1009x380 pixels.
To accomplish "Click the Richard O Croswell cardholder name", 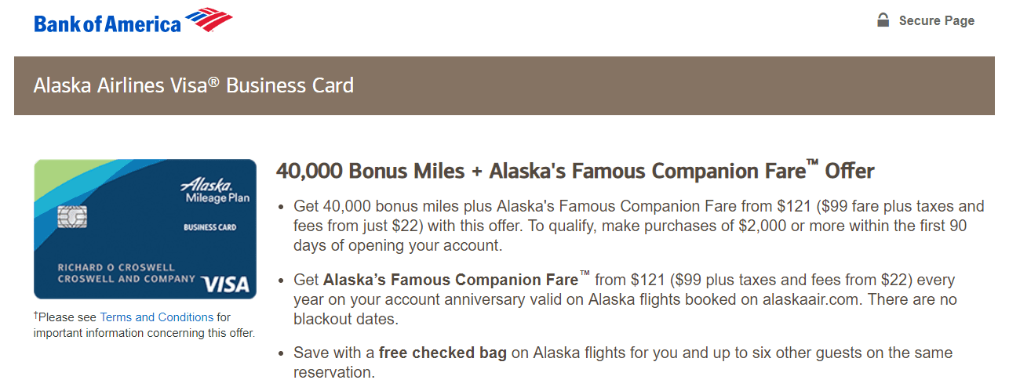I will [x=115, y=268].
